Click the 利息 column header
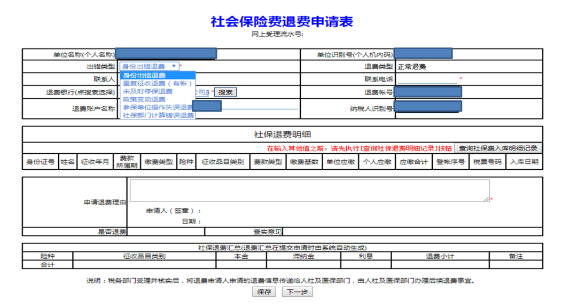The image size is (577, 308). (366, 256)
